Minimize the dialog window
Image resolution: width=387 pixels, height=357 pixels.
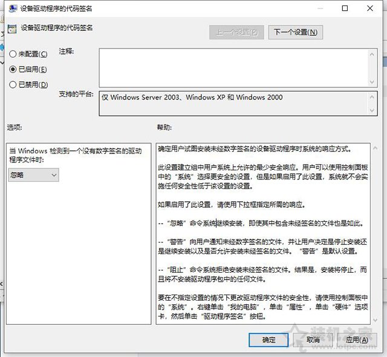320,8
